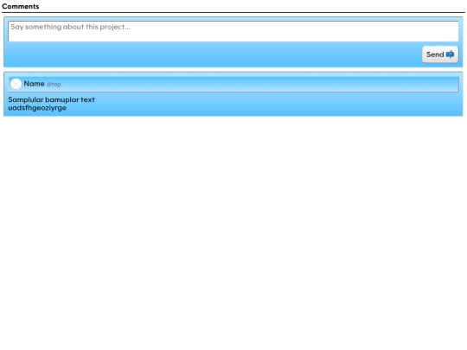This screenshot has height=350, width=467.
Task: Click the @tag handle
Action: [x=54, y=85]
